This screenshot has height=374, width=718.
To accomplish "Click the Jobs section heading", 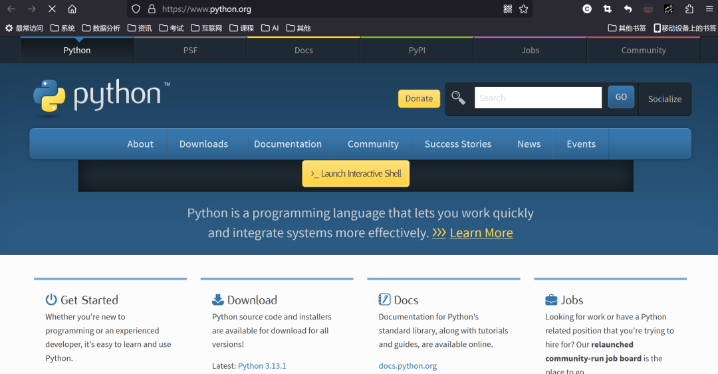I will click(572, 300).
